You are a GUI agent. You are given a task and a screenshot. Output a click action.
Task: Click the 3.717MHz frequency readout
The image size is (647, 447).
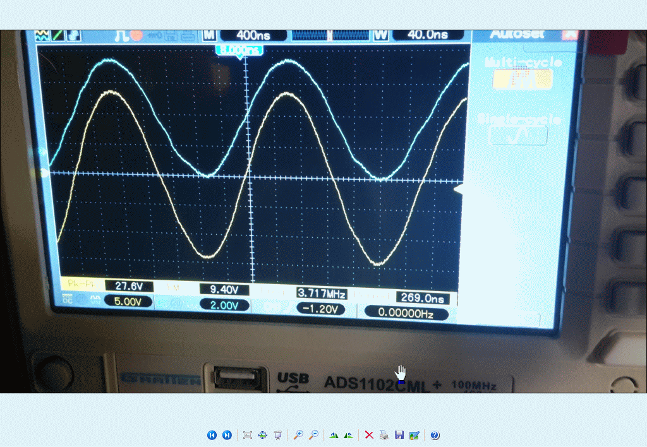(322, 294)
